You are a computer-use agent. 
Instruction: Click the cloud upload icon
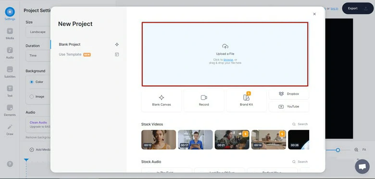click(225, 46)
